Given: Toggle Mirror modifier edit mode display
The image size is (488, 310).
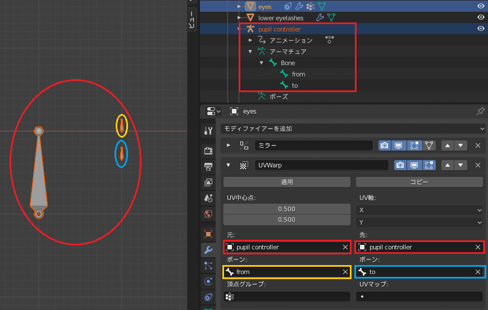Looking at the screenshot, I should tap(414, 145).
